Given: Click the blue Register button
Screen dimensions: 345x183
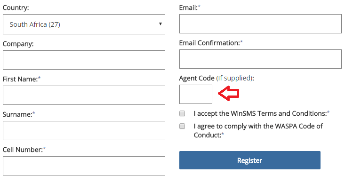Looking at the screenshot, I should 250,160.
